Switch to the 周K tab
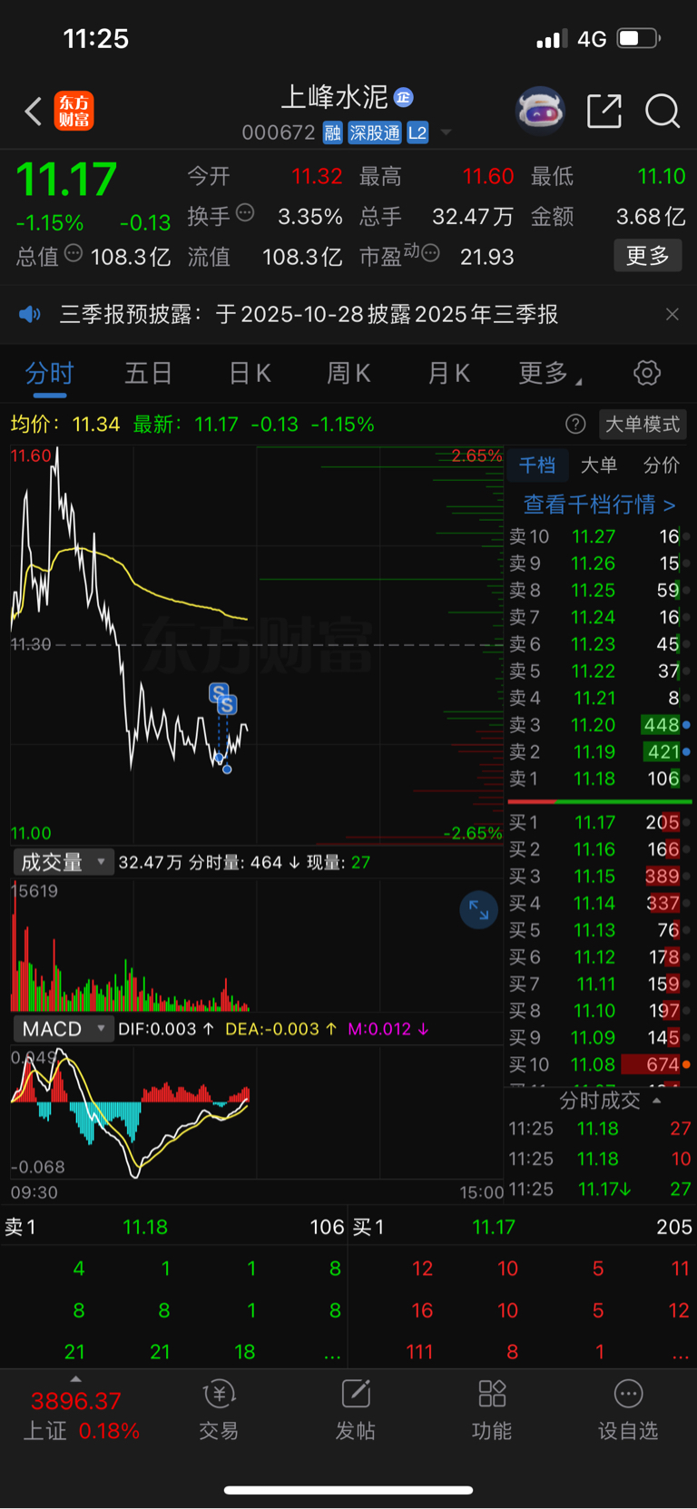This screenshot has height=1509, width=697. (x=348, y=373)
